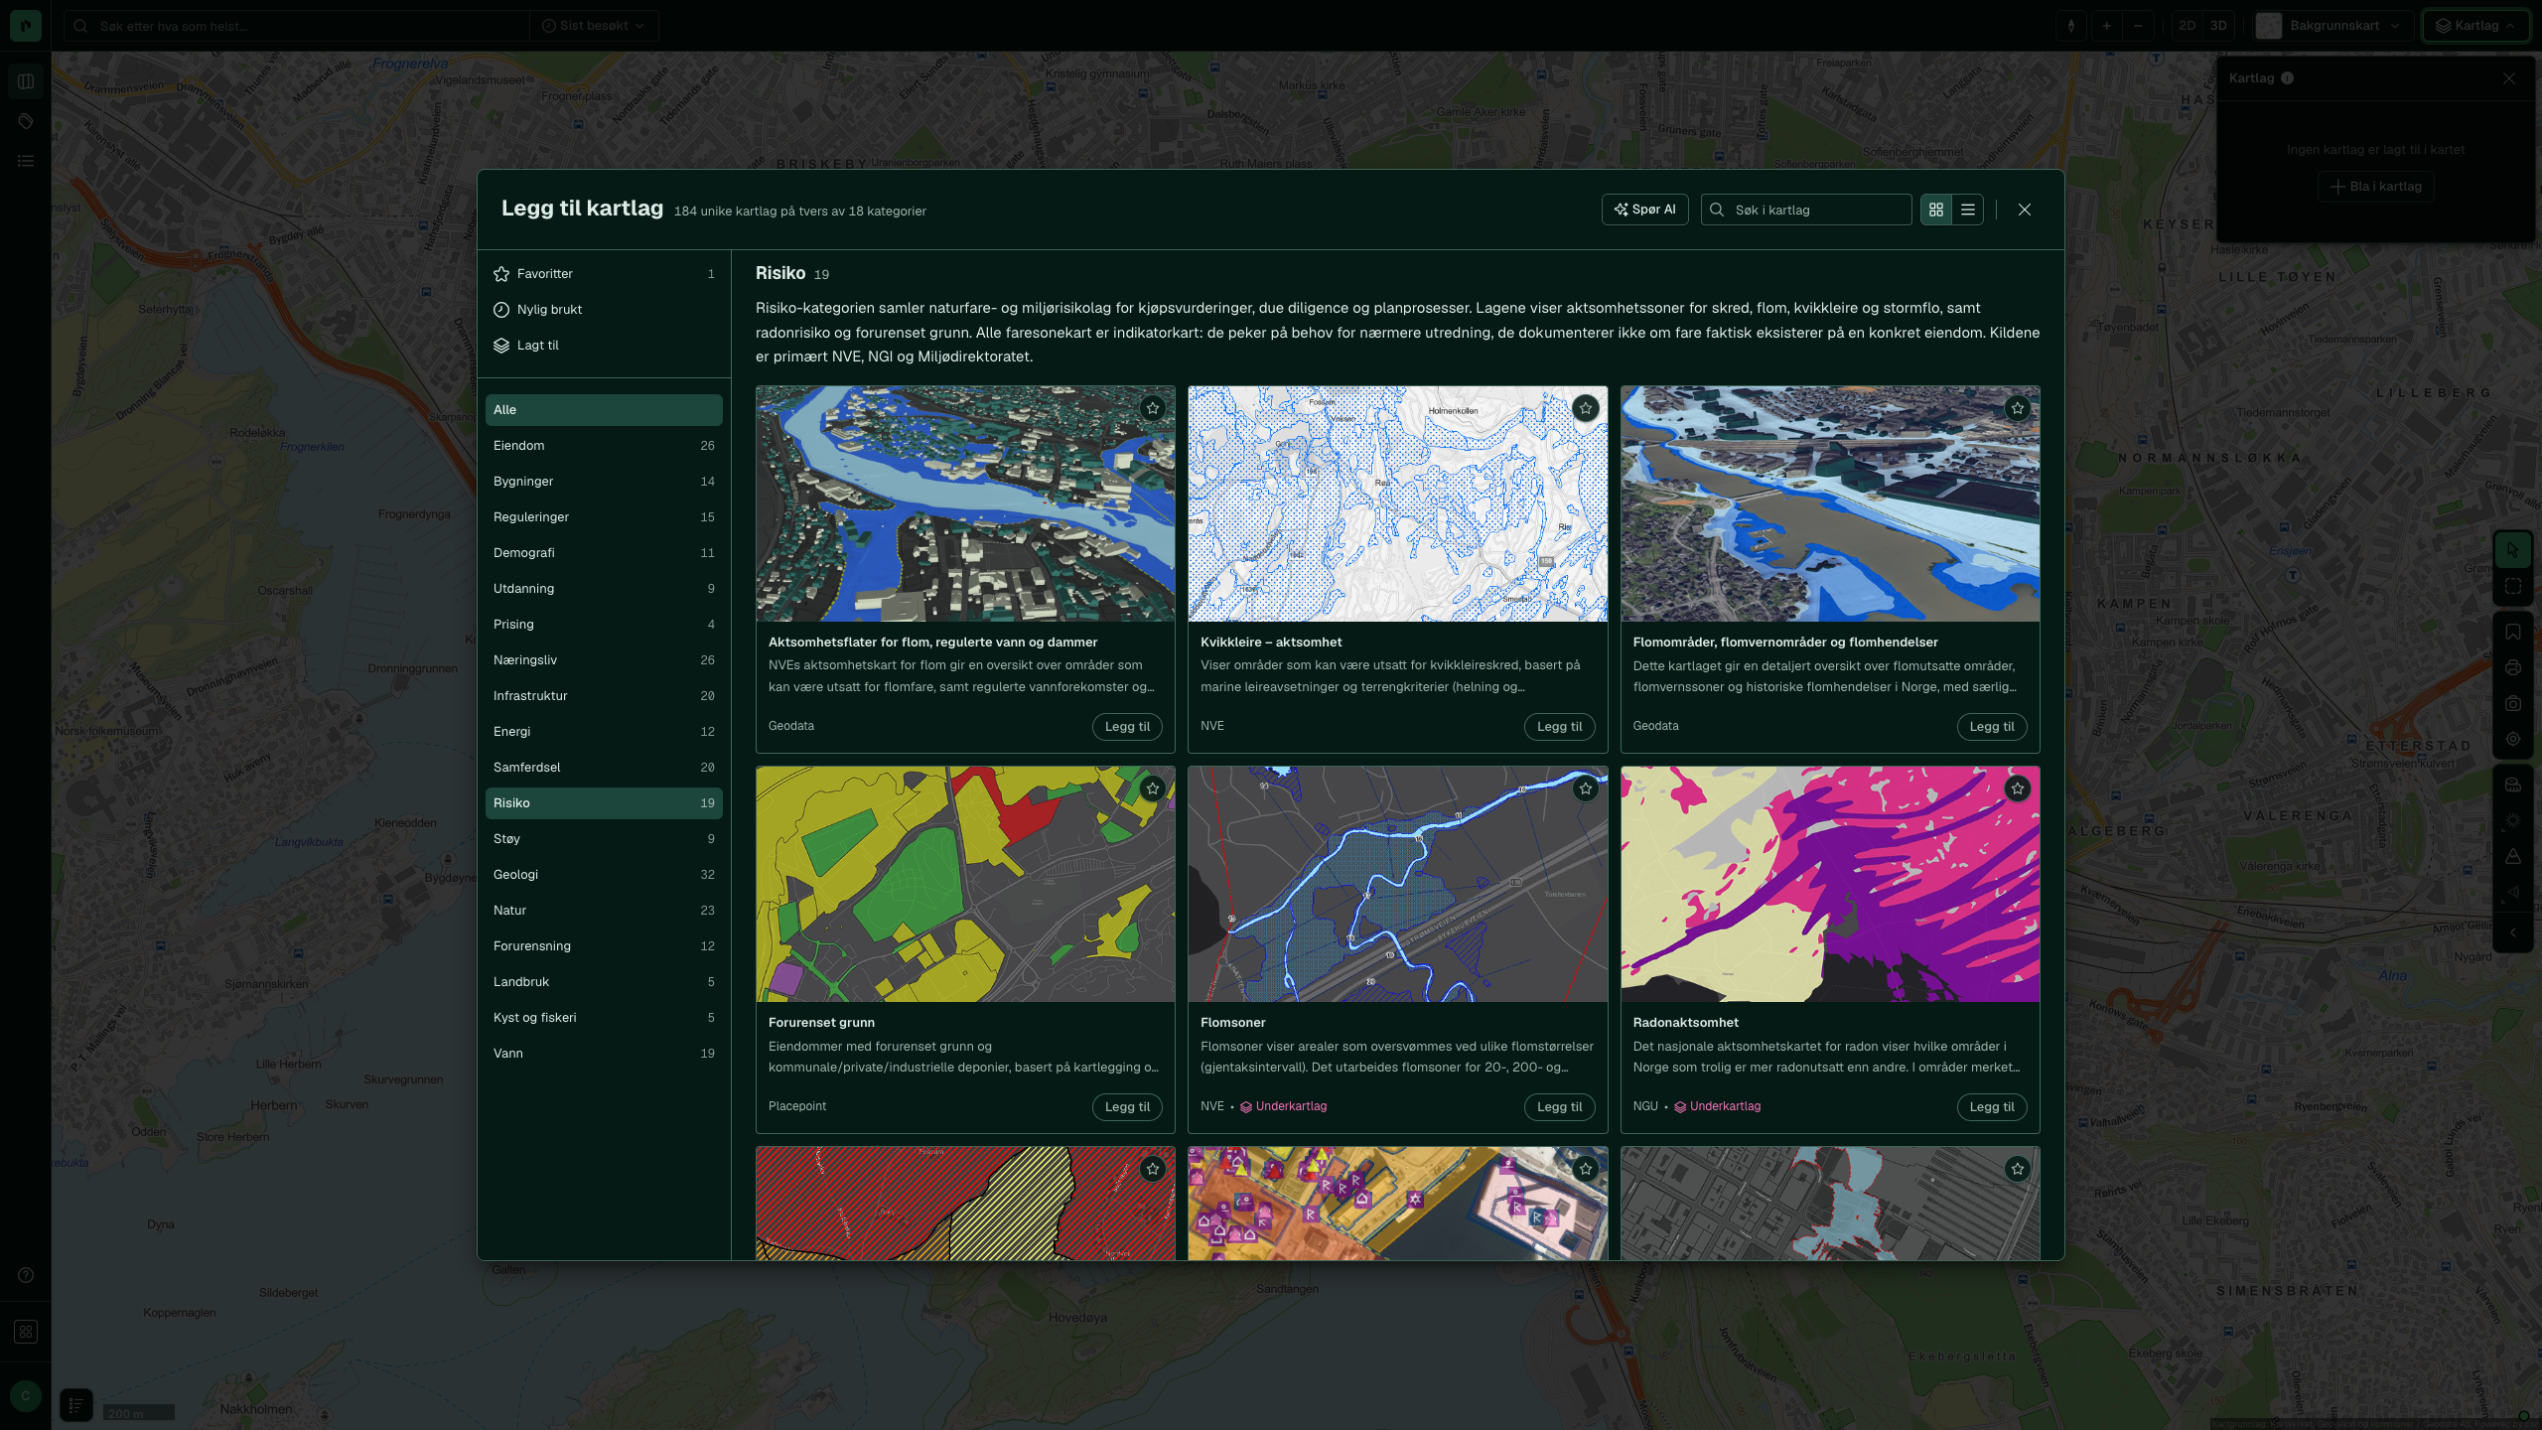Star the Flomsoner layer card
Viewport: 2542px width, 1430px height.
pyautogui.click(x=1585, y=788)
